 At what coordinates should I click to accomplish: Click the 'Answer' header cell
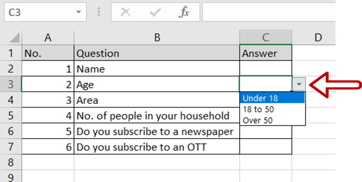coord(266,53)
